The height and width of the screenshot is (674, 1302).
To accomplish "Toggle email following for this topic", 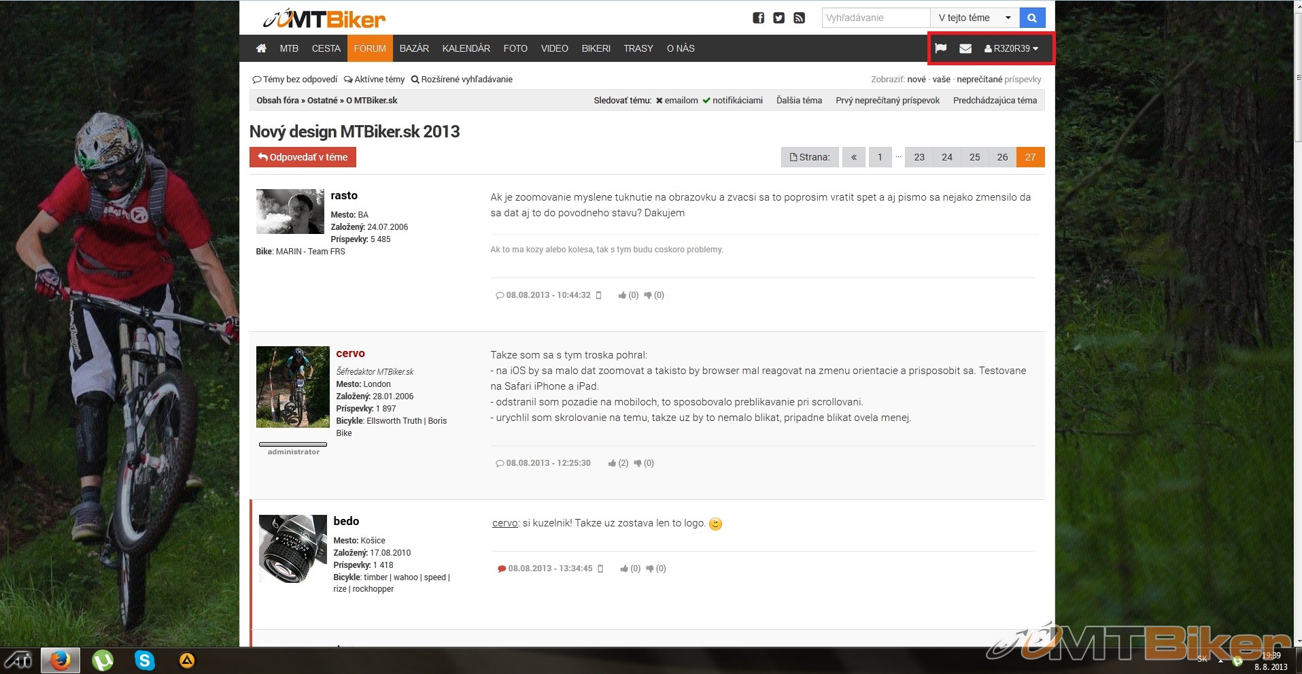I will (676, 101).
